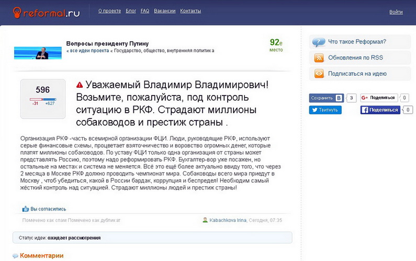Share on Google+ 'Поделиться' button

(x=378, y=98)
